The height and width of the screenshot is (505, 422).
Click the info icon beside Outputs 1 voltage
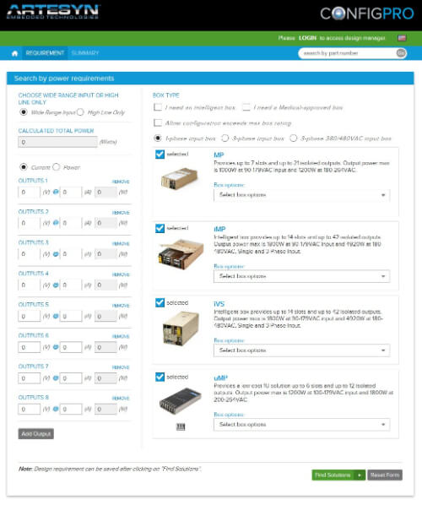pyautogui.click(x=56, y=192)
